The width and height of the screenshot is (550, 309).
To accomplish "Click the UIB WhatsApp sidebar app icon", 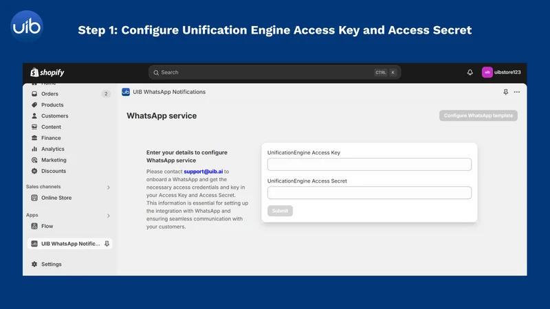I will click(34, 244).
